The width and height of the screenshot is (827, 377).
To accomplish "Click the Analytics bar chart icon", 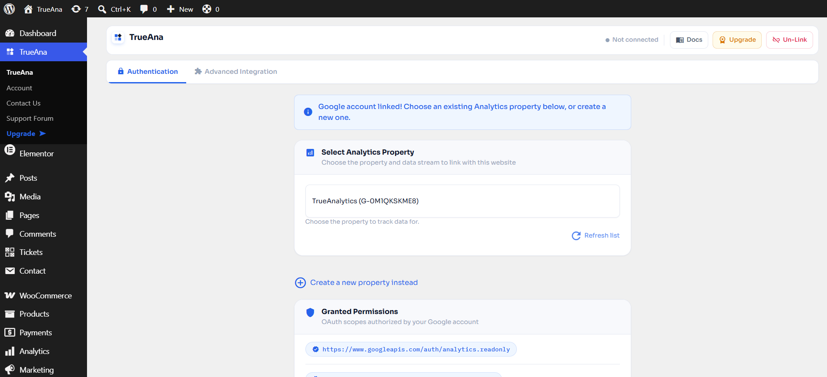I will tap(10, 351).
